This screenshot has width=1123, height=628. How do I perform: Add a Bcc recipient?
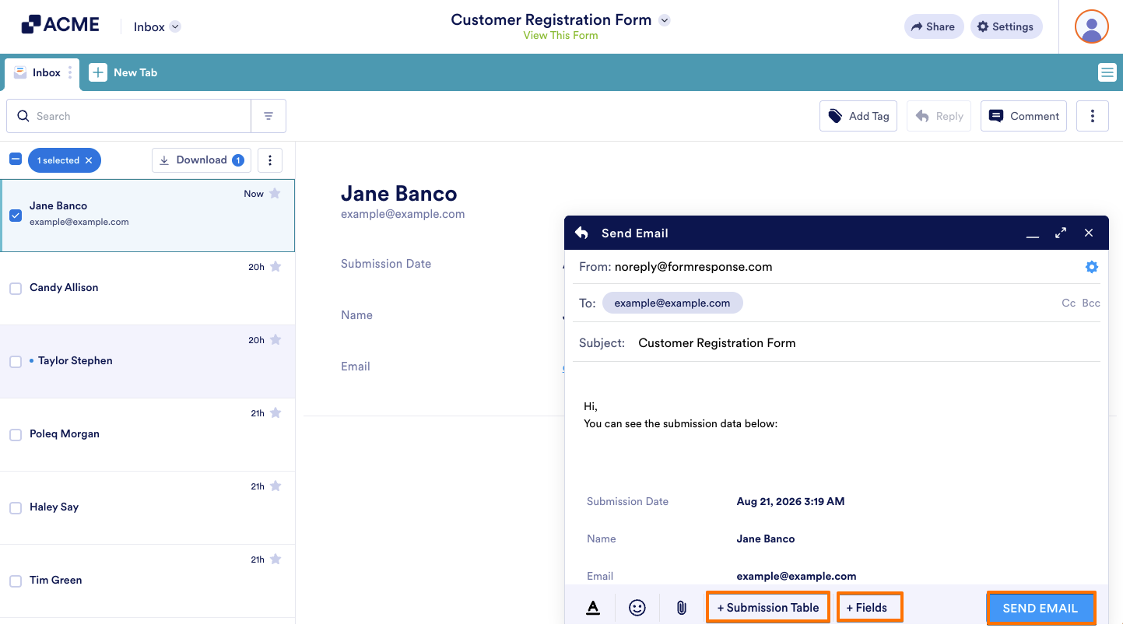coord(1091,303)
